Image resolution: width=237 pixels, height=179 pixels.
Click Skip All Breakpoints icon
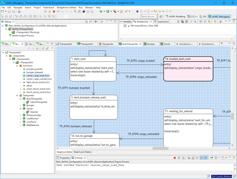pyautogui.click(x=195, y=21)
